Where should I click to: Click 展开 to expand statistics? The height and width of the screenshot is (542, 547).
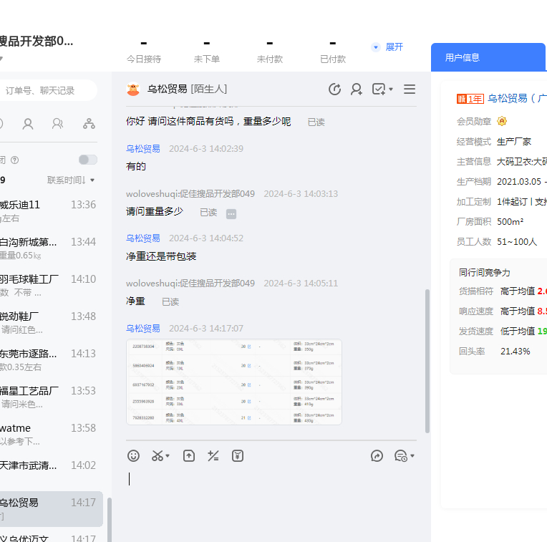point(387,47)
